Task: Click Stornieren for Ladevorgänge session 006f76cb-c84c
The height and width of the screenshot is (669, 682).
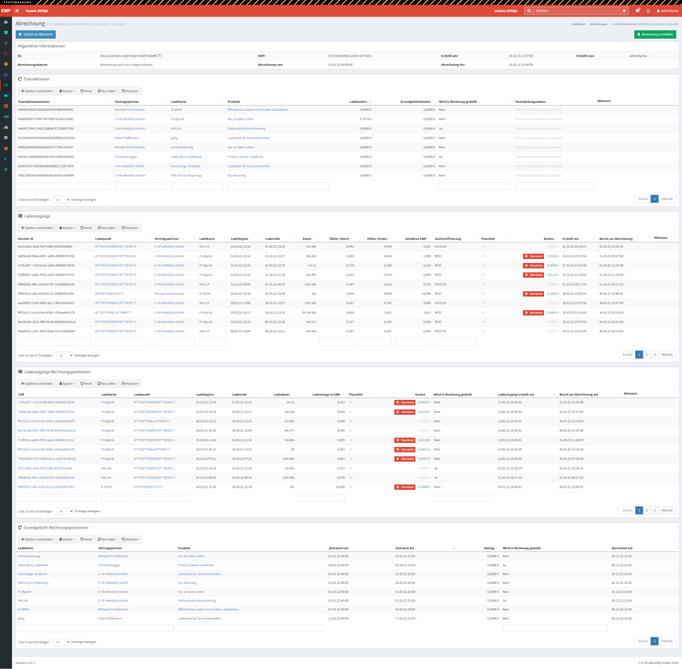Action: 534,294
